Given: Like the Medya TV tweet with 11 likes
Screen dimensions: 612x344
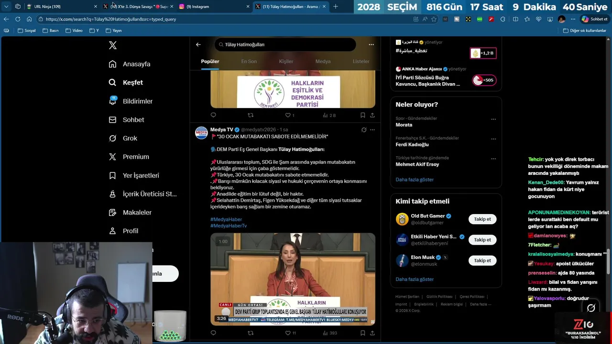Looking at the screenshot, I should click(290, 333).
